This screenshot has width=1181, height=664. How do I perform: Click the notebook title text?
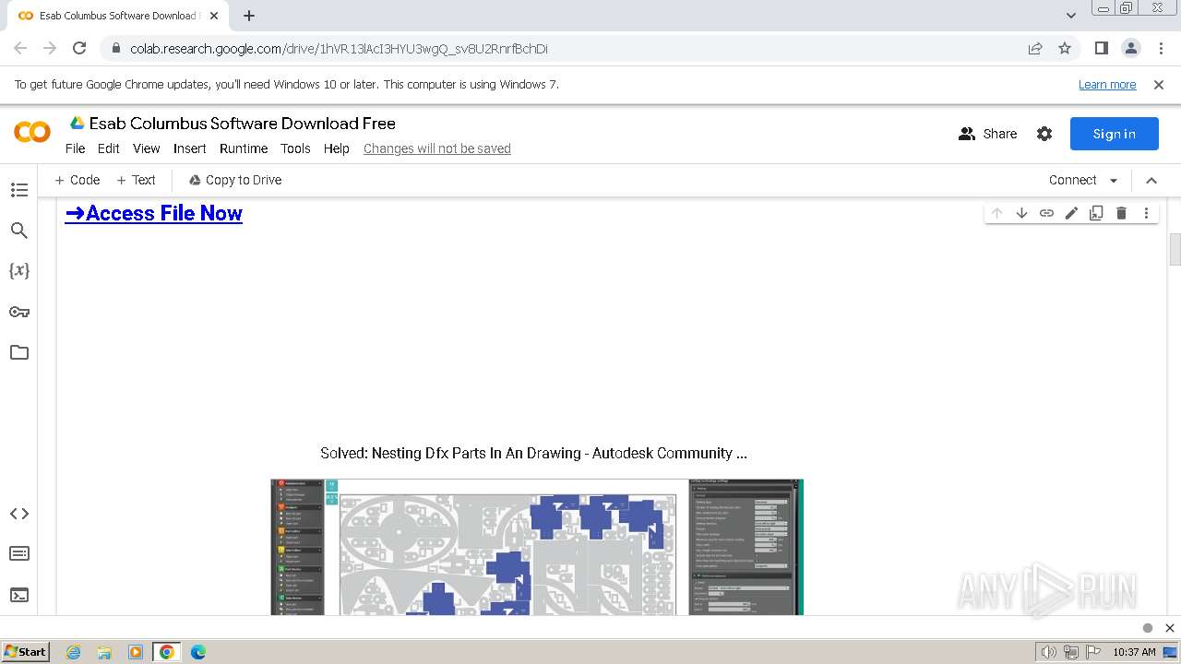point(243,124)
